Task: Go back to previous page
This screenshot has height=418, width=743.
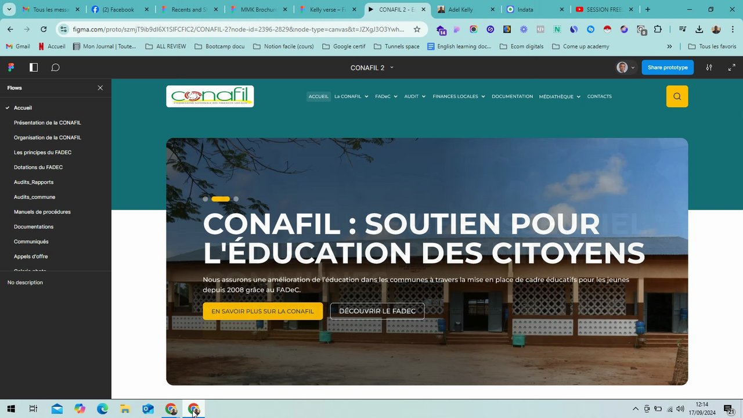Action: [x=10, y=29]
